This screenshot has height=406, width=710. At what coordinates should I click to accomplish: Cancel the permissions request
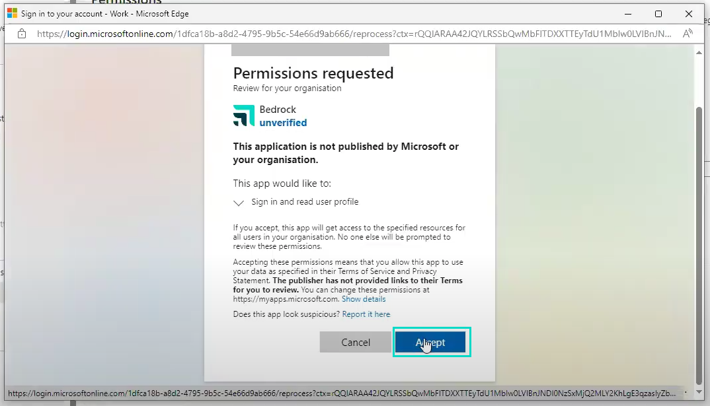tap(356, 342)
